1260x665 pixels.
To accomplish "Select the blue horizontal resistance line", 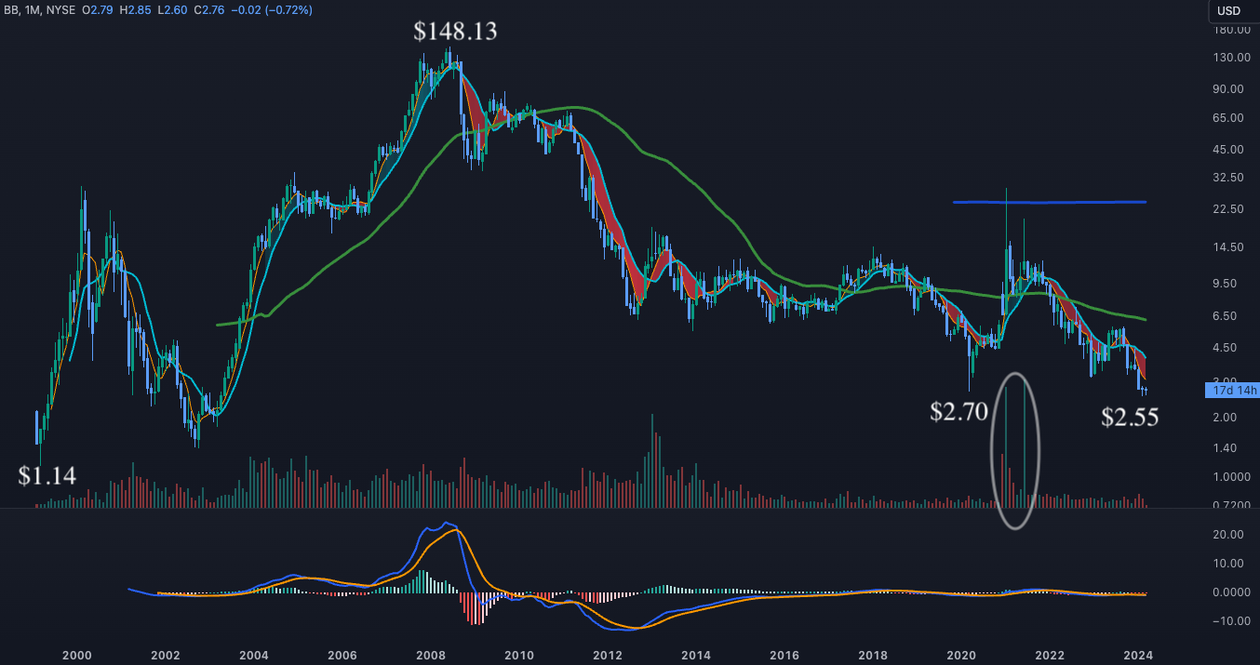I will coord(1049,202).
